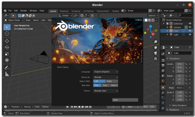The image size is (195, 117).
Task: Select the Annotate pencil tool
Action: 7,68
